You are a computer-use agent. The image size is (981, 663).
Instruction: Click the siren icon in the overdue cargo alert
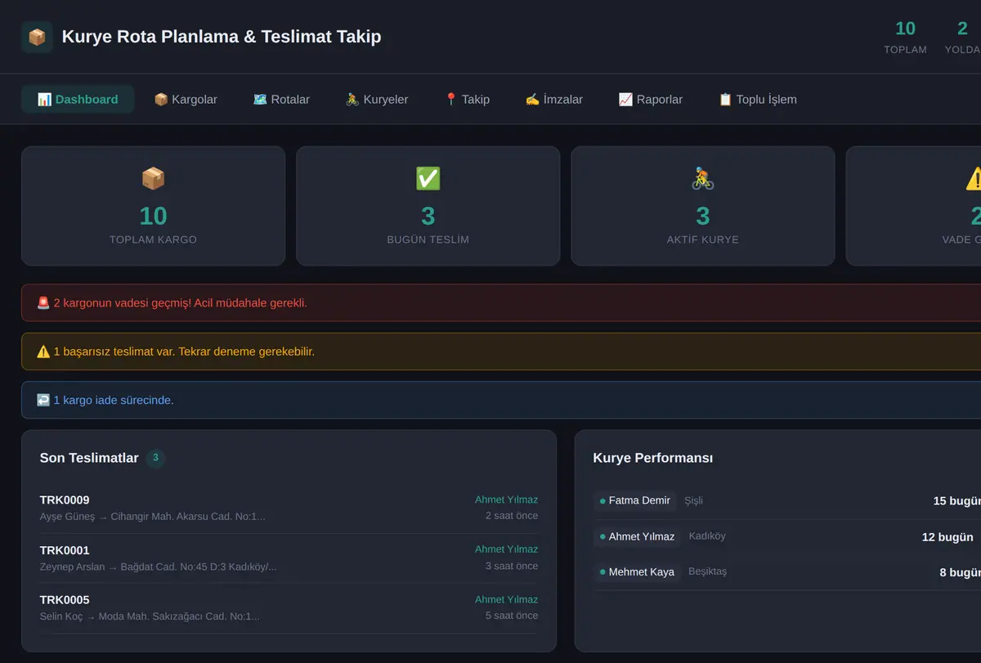click(43, 302)
